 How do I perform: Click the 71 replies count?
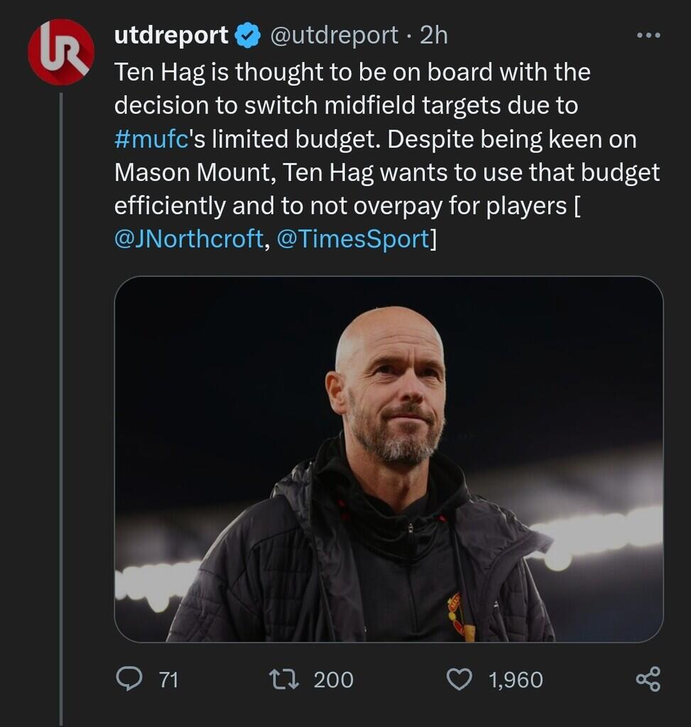click(168, 680)
